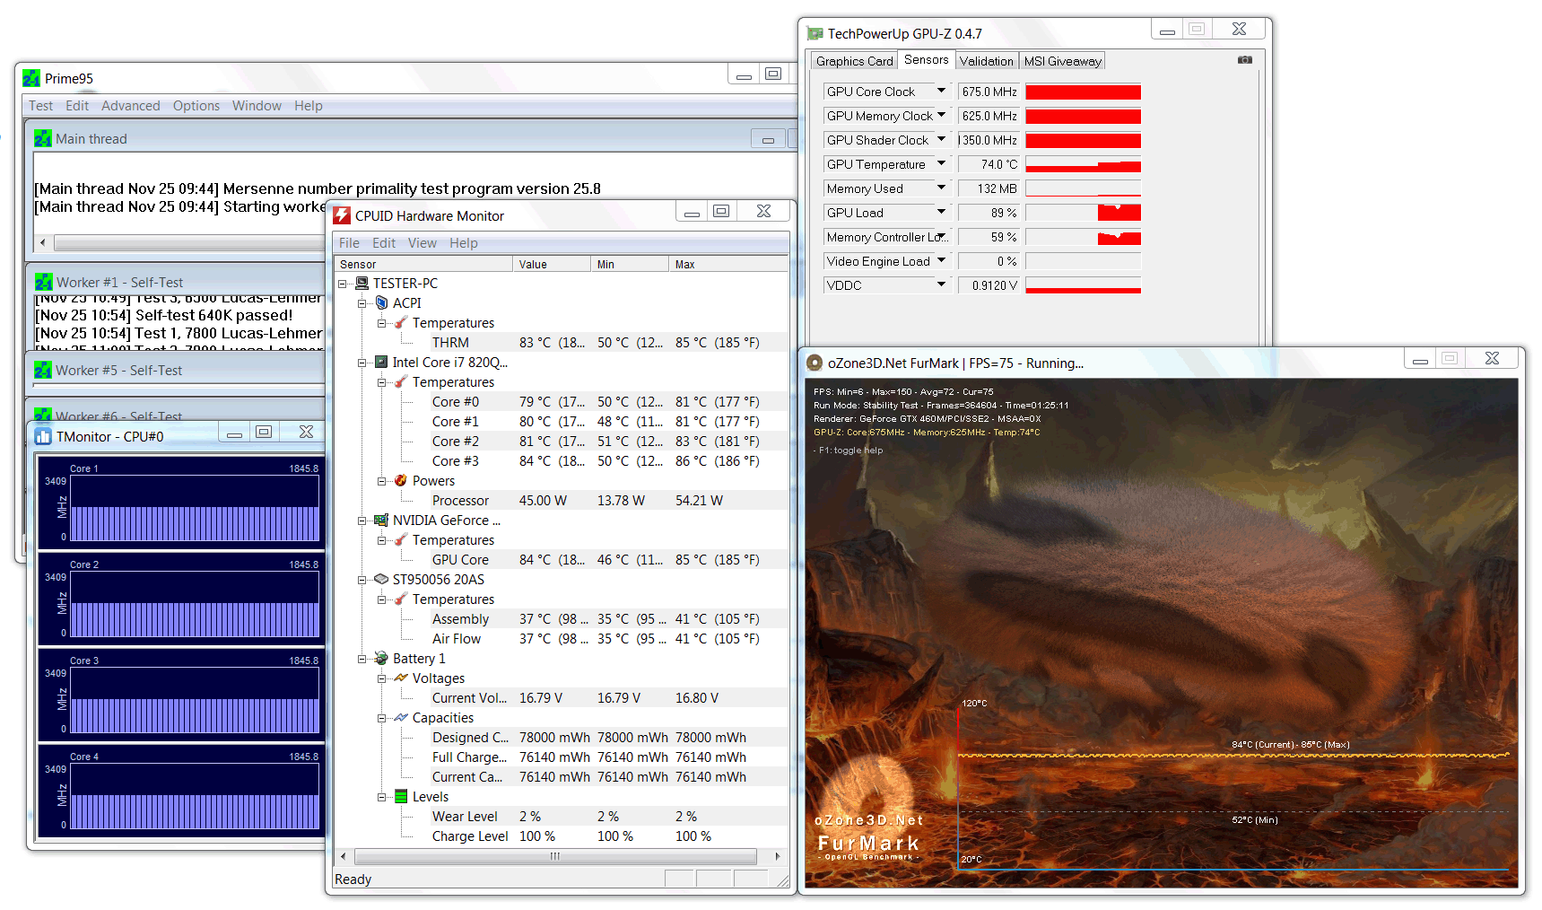
Task: Open the HWMonitor View menu
Action: click(423, 243)
